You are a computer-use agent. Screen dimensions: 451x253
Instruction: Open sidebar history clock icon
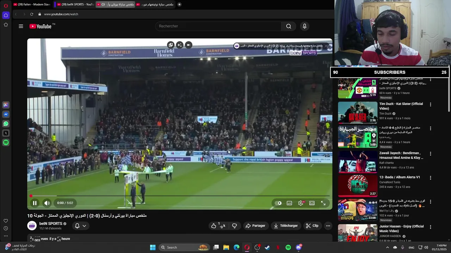(x=6, y=228)
